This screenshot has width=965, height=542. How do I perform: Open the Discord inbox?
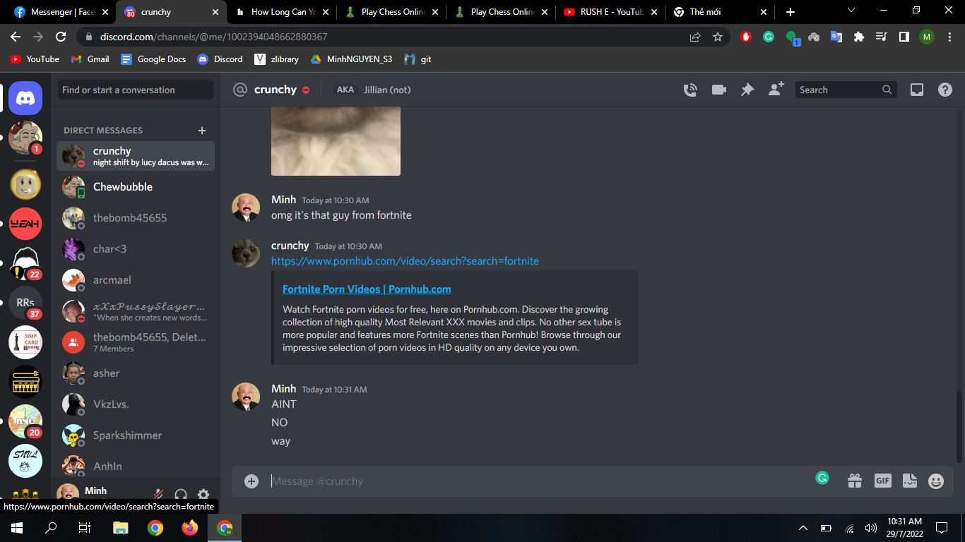(x=916, y=90)
